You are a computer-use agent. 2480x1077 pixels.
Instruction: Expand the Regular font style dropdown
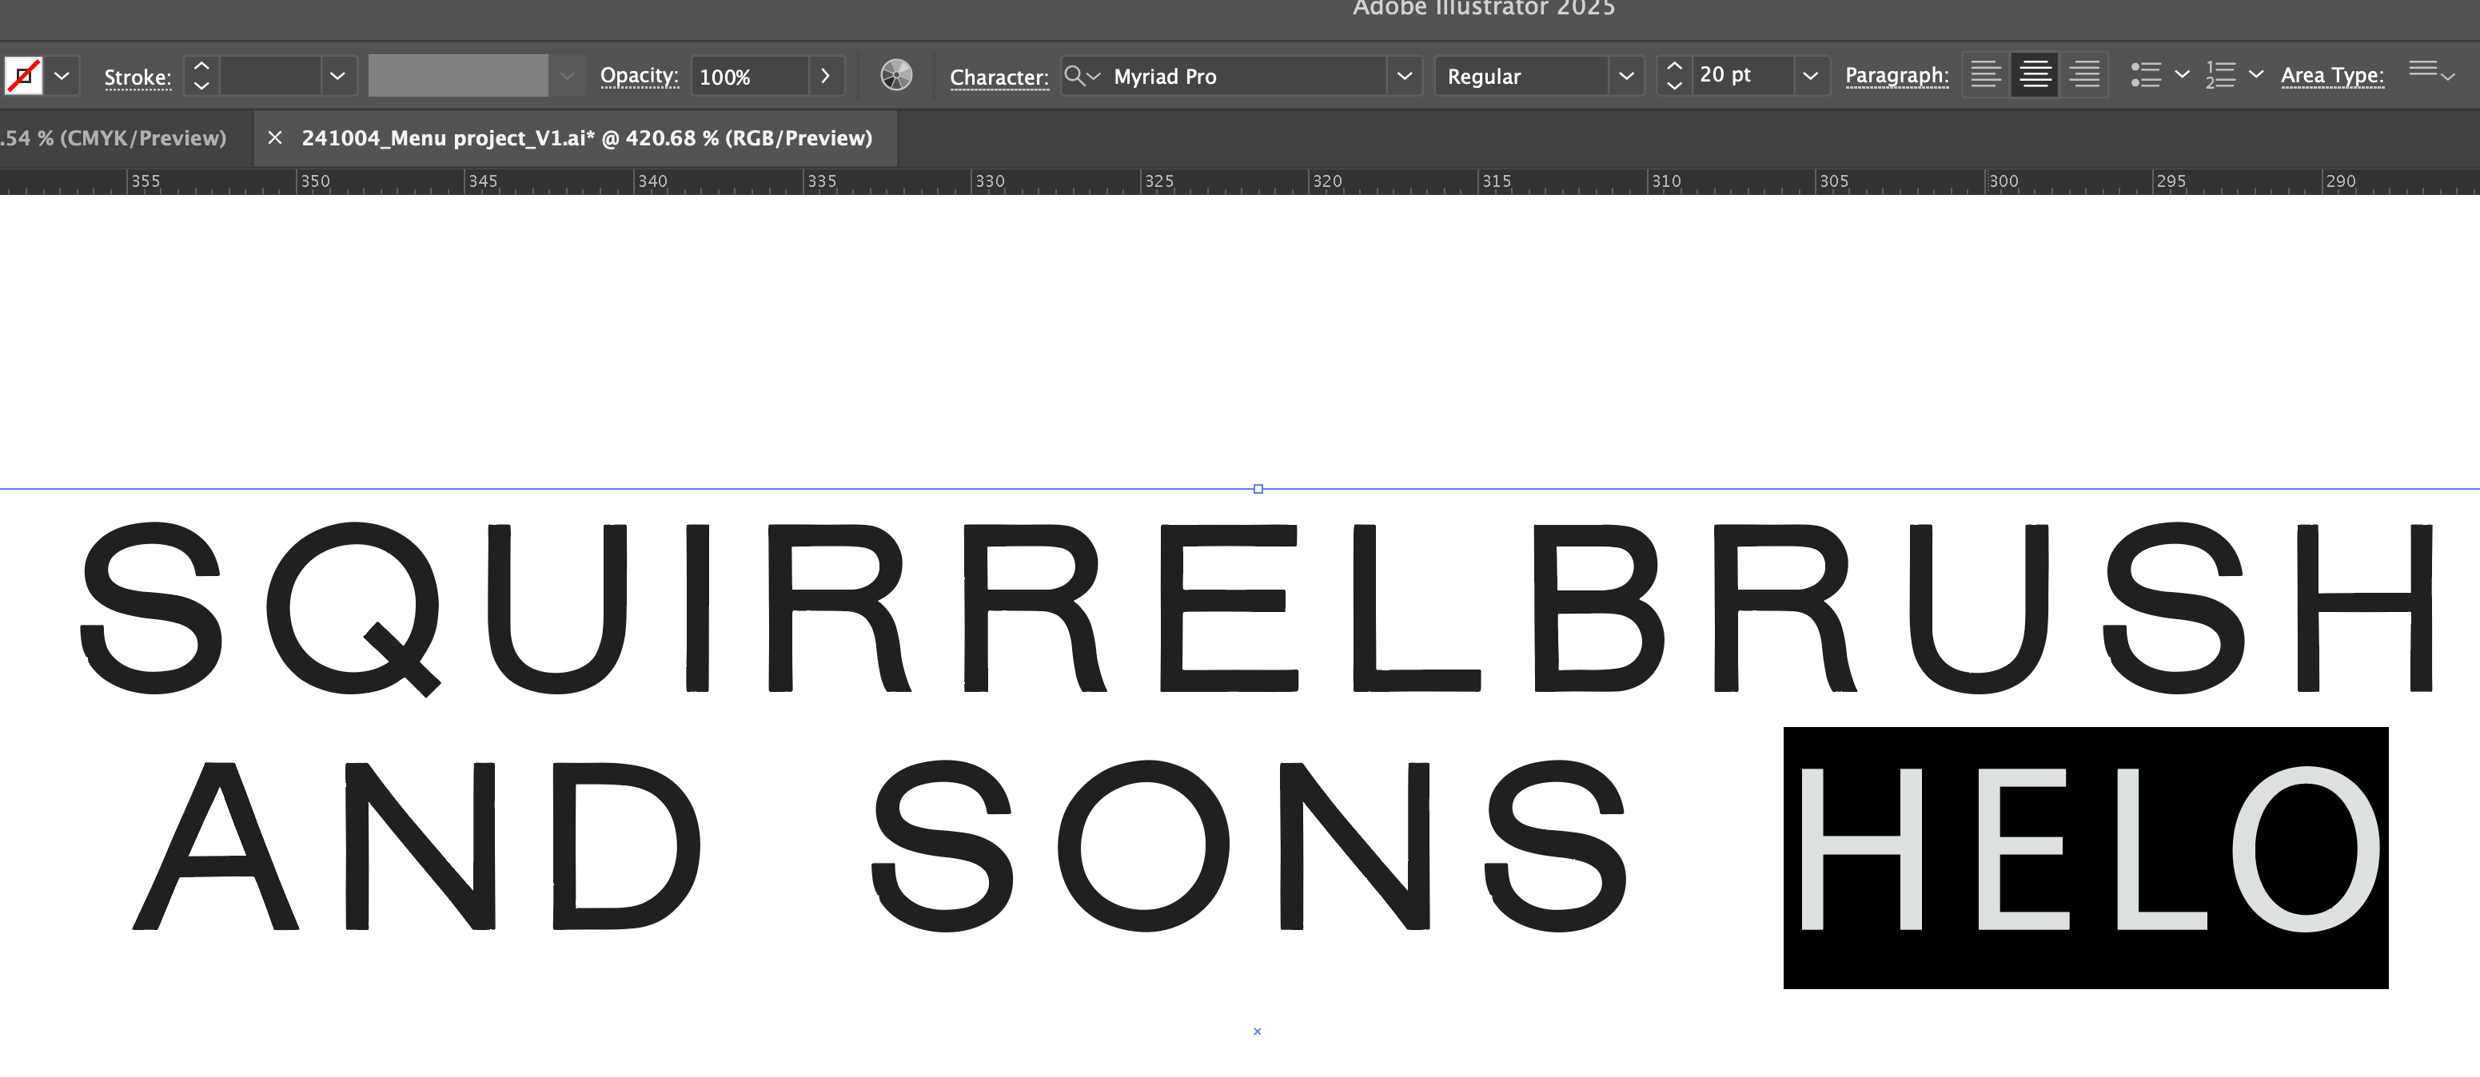[x=1625, y=76]
